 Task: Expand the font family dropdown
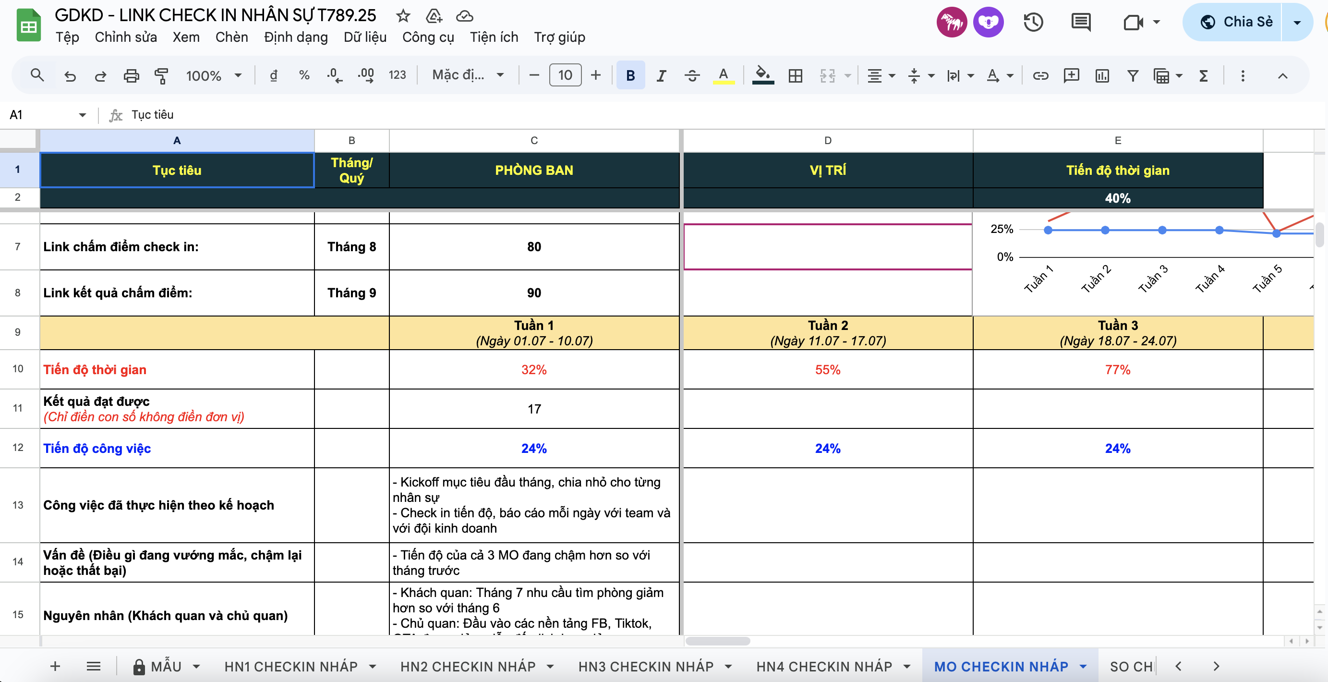[468, 76]
